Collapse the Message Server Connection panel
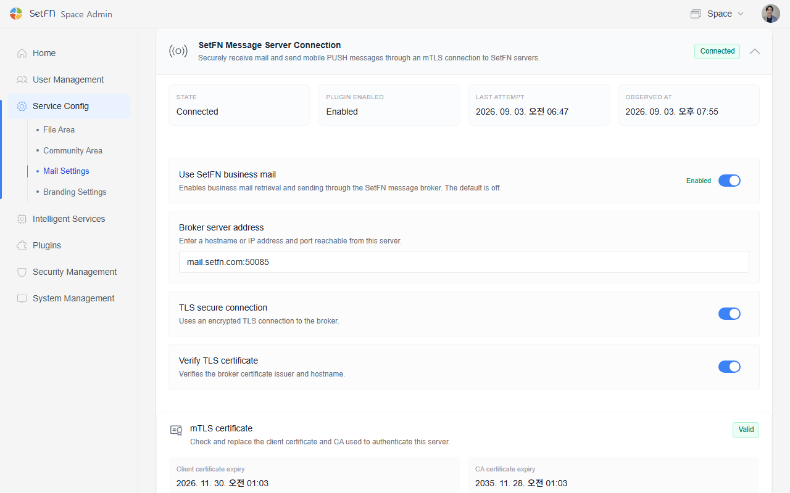This screenshot has height=493, width=790. tap(755, 51)
